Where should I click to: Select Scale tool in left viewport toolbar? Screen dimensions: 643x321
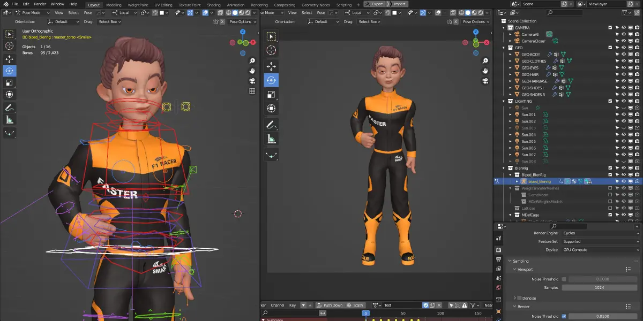(10, 83)
